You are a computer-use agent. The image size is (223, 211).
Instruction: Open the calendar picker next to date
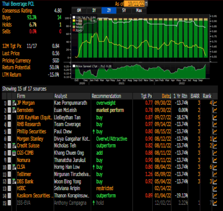pyautogui.click(x=146, y=4)
